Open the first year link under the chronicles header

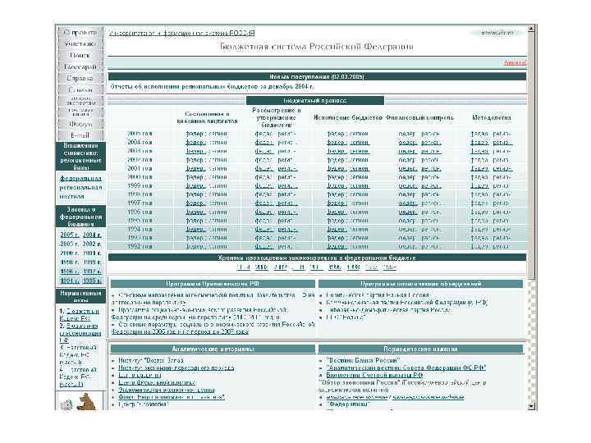[x=244, y=267]
